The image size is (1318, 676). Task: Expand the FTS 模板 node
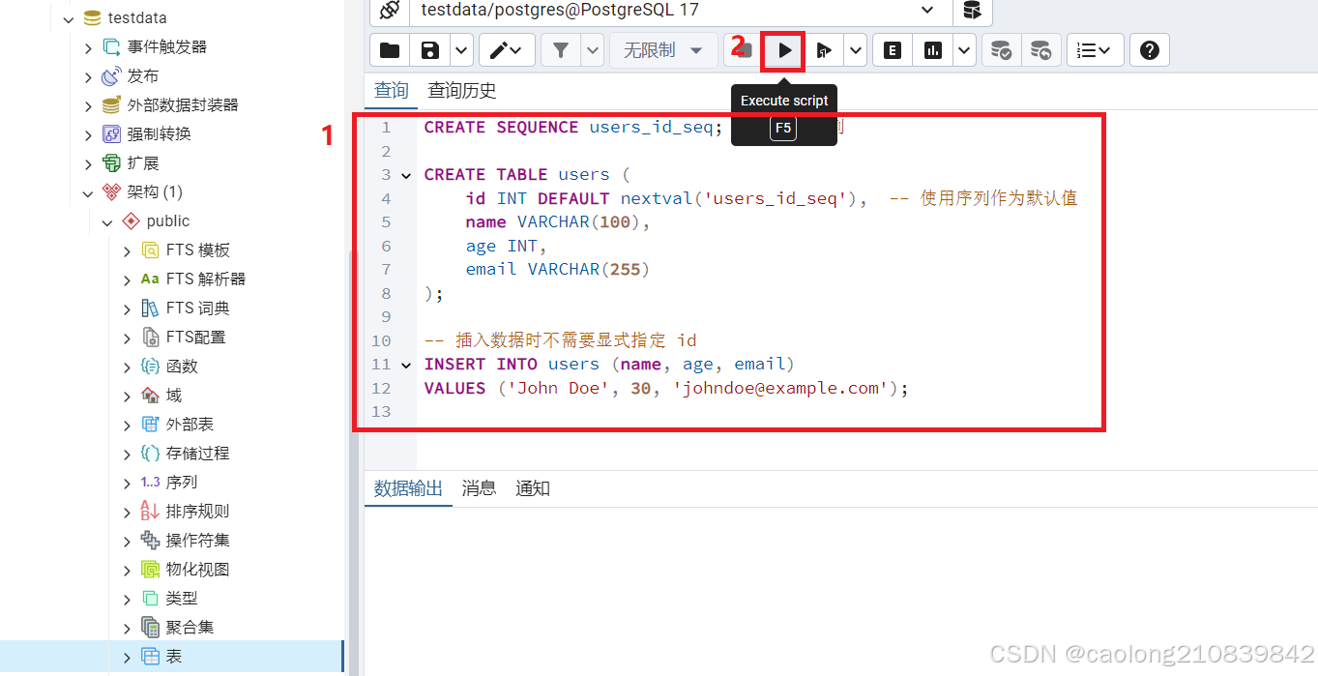coord(127,250)
